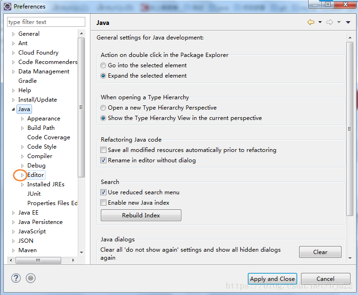This screenshot has width=358, height=295.
Task: Click the Java page scroll-down arrow
Action: point(350,258)
